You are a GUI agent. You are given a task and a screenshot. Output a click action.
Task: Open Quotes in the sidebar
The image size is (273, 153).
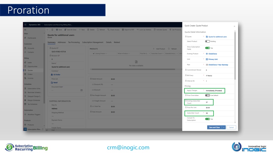30,70
